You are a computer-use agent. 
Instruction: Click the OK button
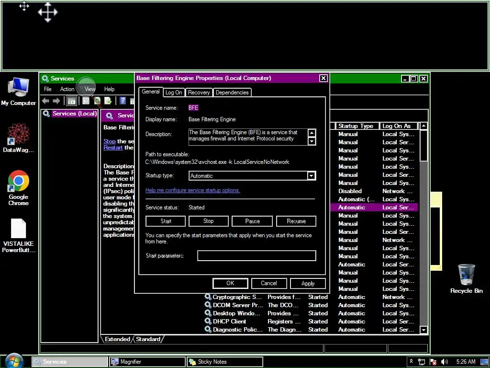pos(230,283)
